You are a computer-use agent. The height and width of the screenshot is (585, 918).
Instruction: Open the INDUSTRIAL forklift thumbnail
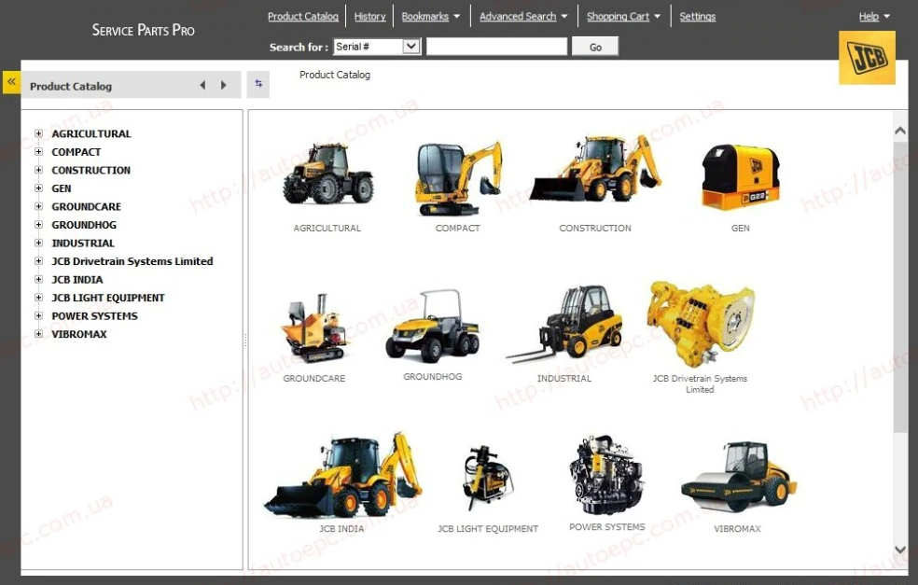tap(564, 323)
